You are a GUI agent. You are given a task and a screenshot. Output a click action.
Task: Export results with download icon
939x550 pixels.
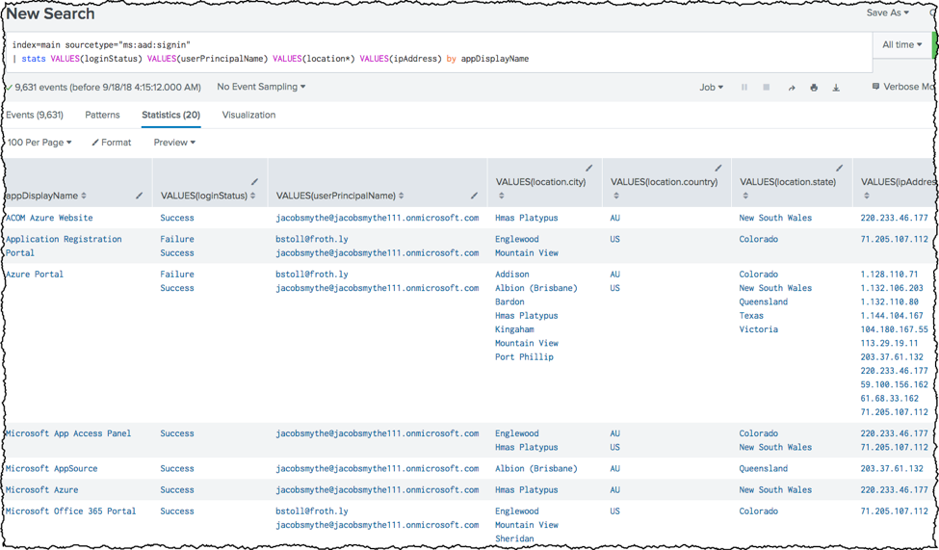pyautogui.click(x=836, y=88)
